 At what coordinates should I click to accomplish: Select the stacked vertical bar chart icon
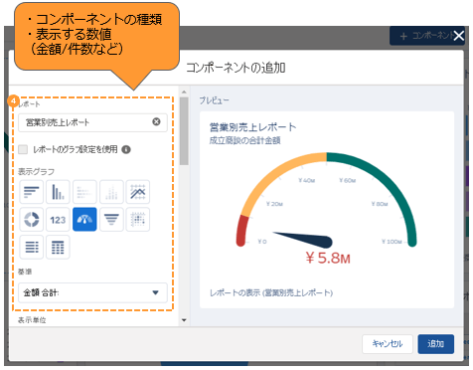(x=111, y=192)
